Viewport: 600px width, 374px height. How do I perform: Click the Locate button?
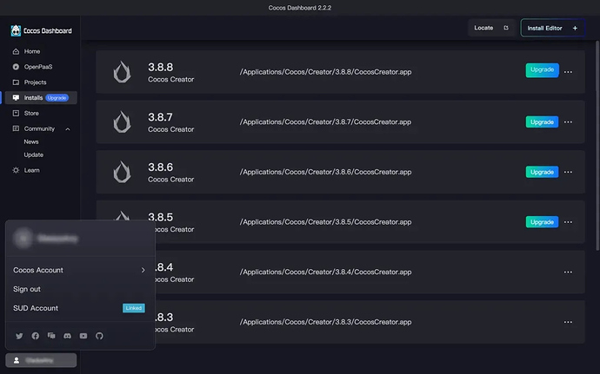click(x=491, y=28)
